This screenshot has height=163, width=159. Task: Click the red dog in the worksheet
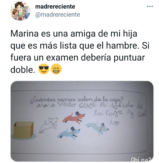coord(74,118)
